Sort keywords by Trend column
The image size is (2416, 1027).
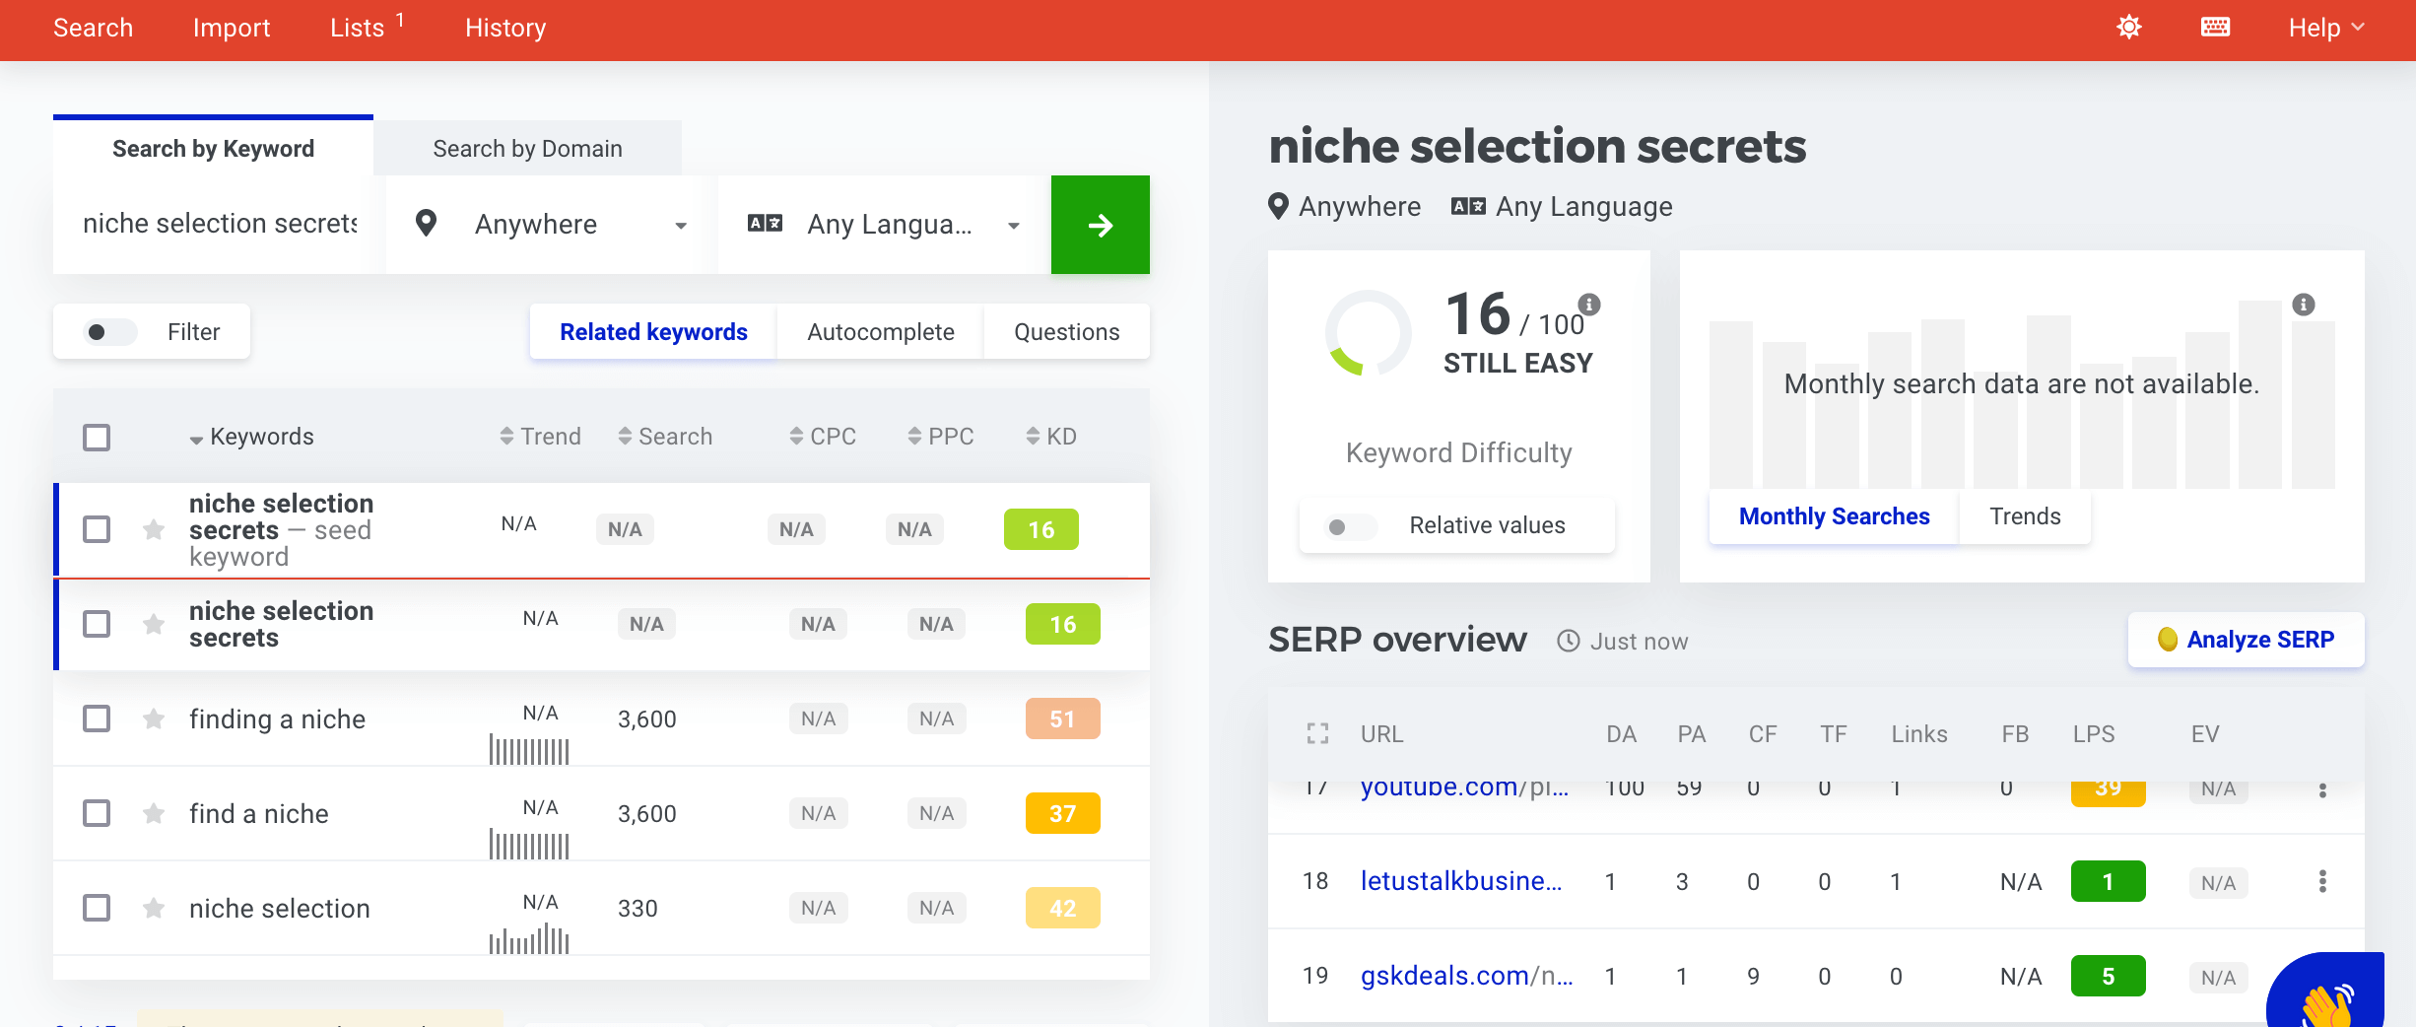(540, 436)
